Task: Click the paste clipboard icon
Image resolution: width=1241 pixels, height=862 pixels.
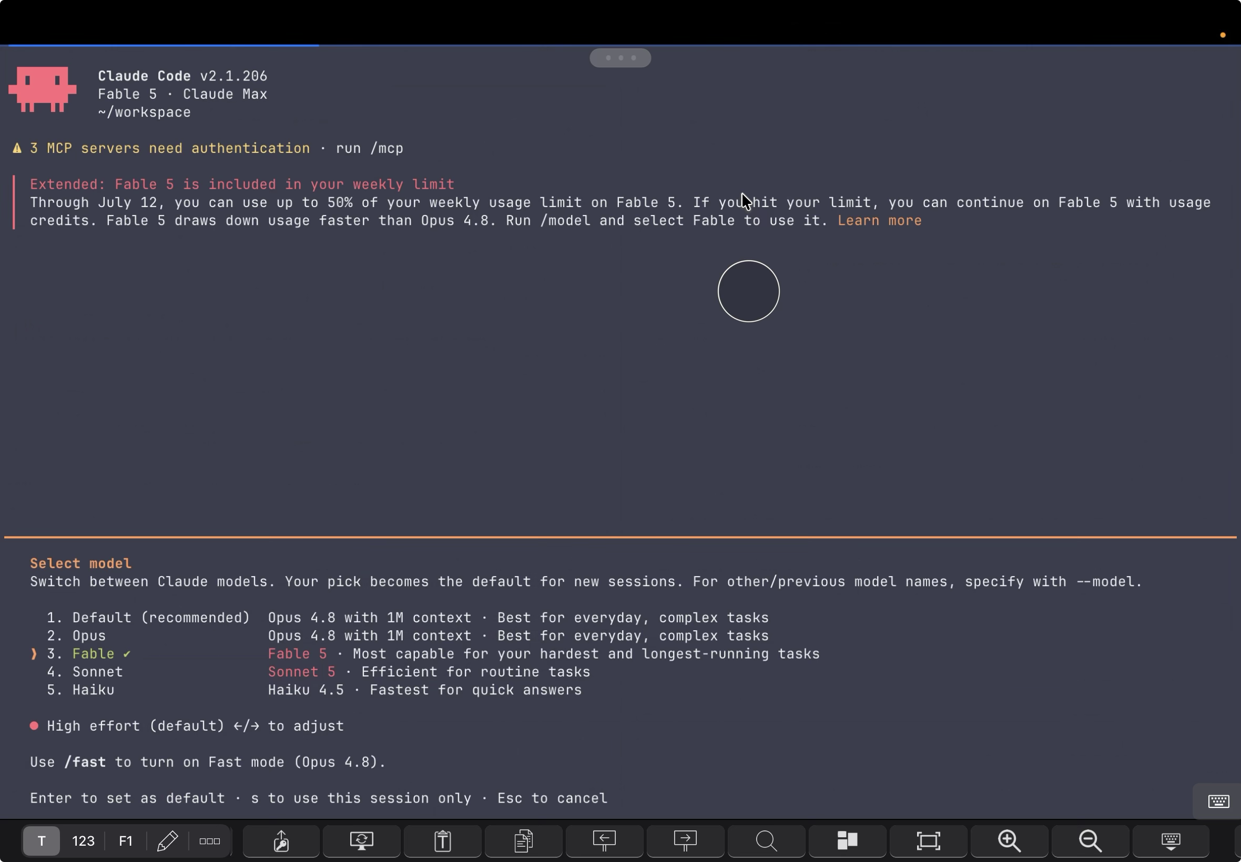Action: pyautogui.click(x=442, y=841)
